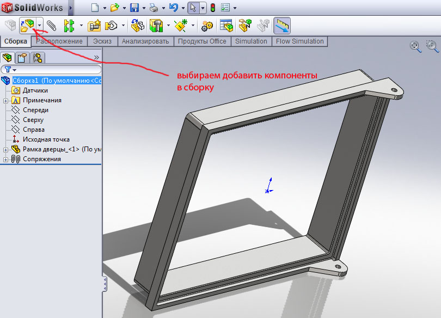The height and width of the screenshot is (318, 441).
Task: Expand the Примечания tree node
Action: tap(6, 101)
